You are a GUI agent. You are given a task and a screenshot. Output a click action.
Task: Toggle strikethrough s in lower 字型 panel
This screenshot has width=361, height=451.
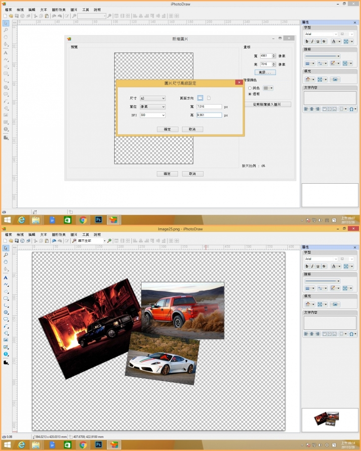coord(323,266)
